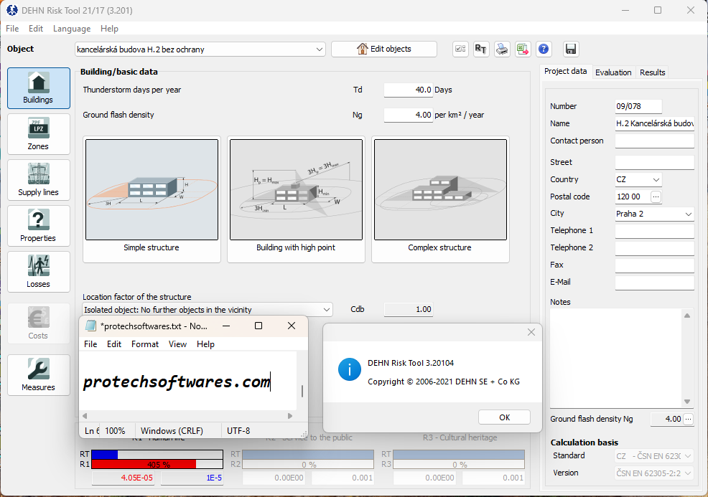Click the floppy disk save icon
The image size is (708, 497).
click(571, 49)
